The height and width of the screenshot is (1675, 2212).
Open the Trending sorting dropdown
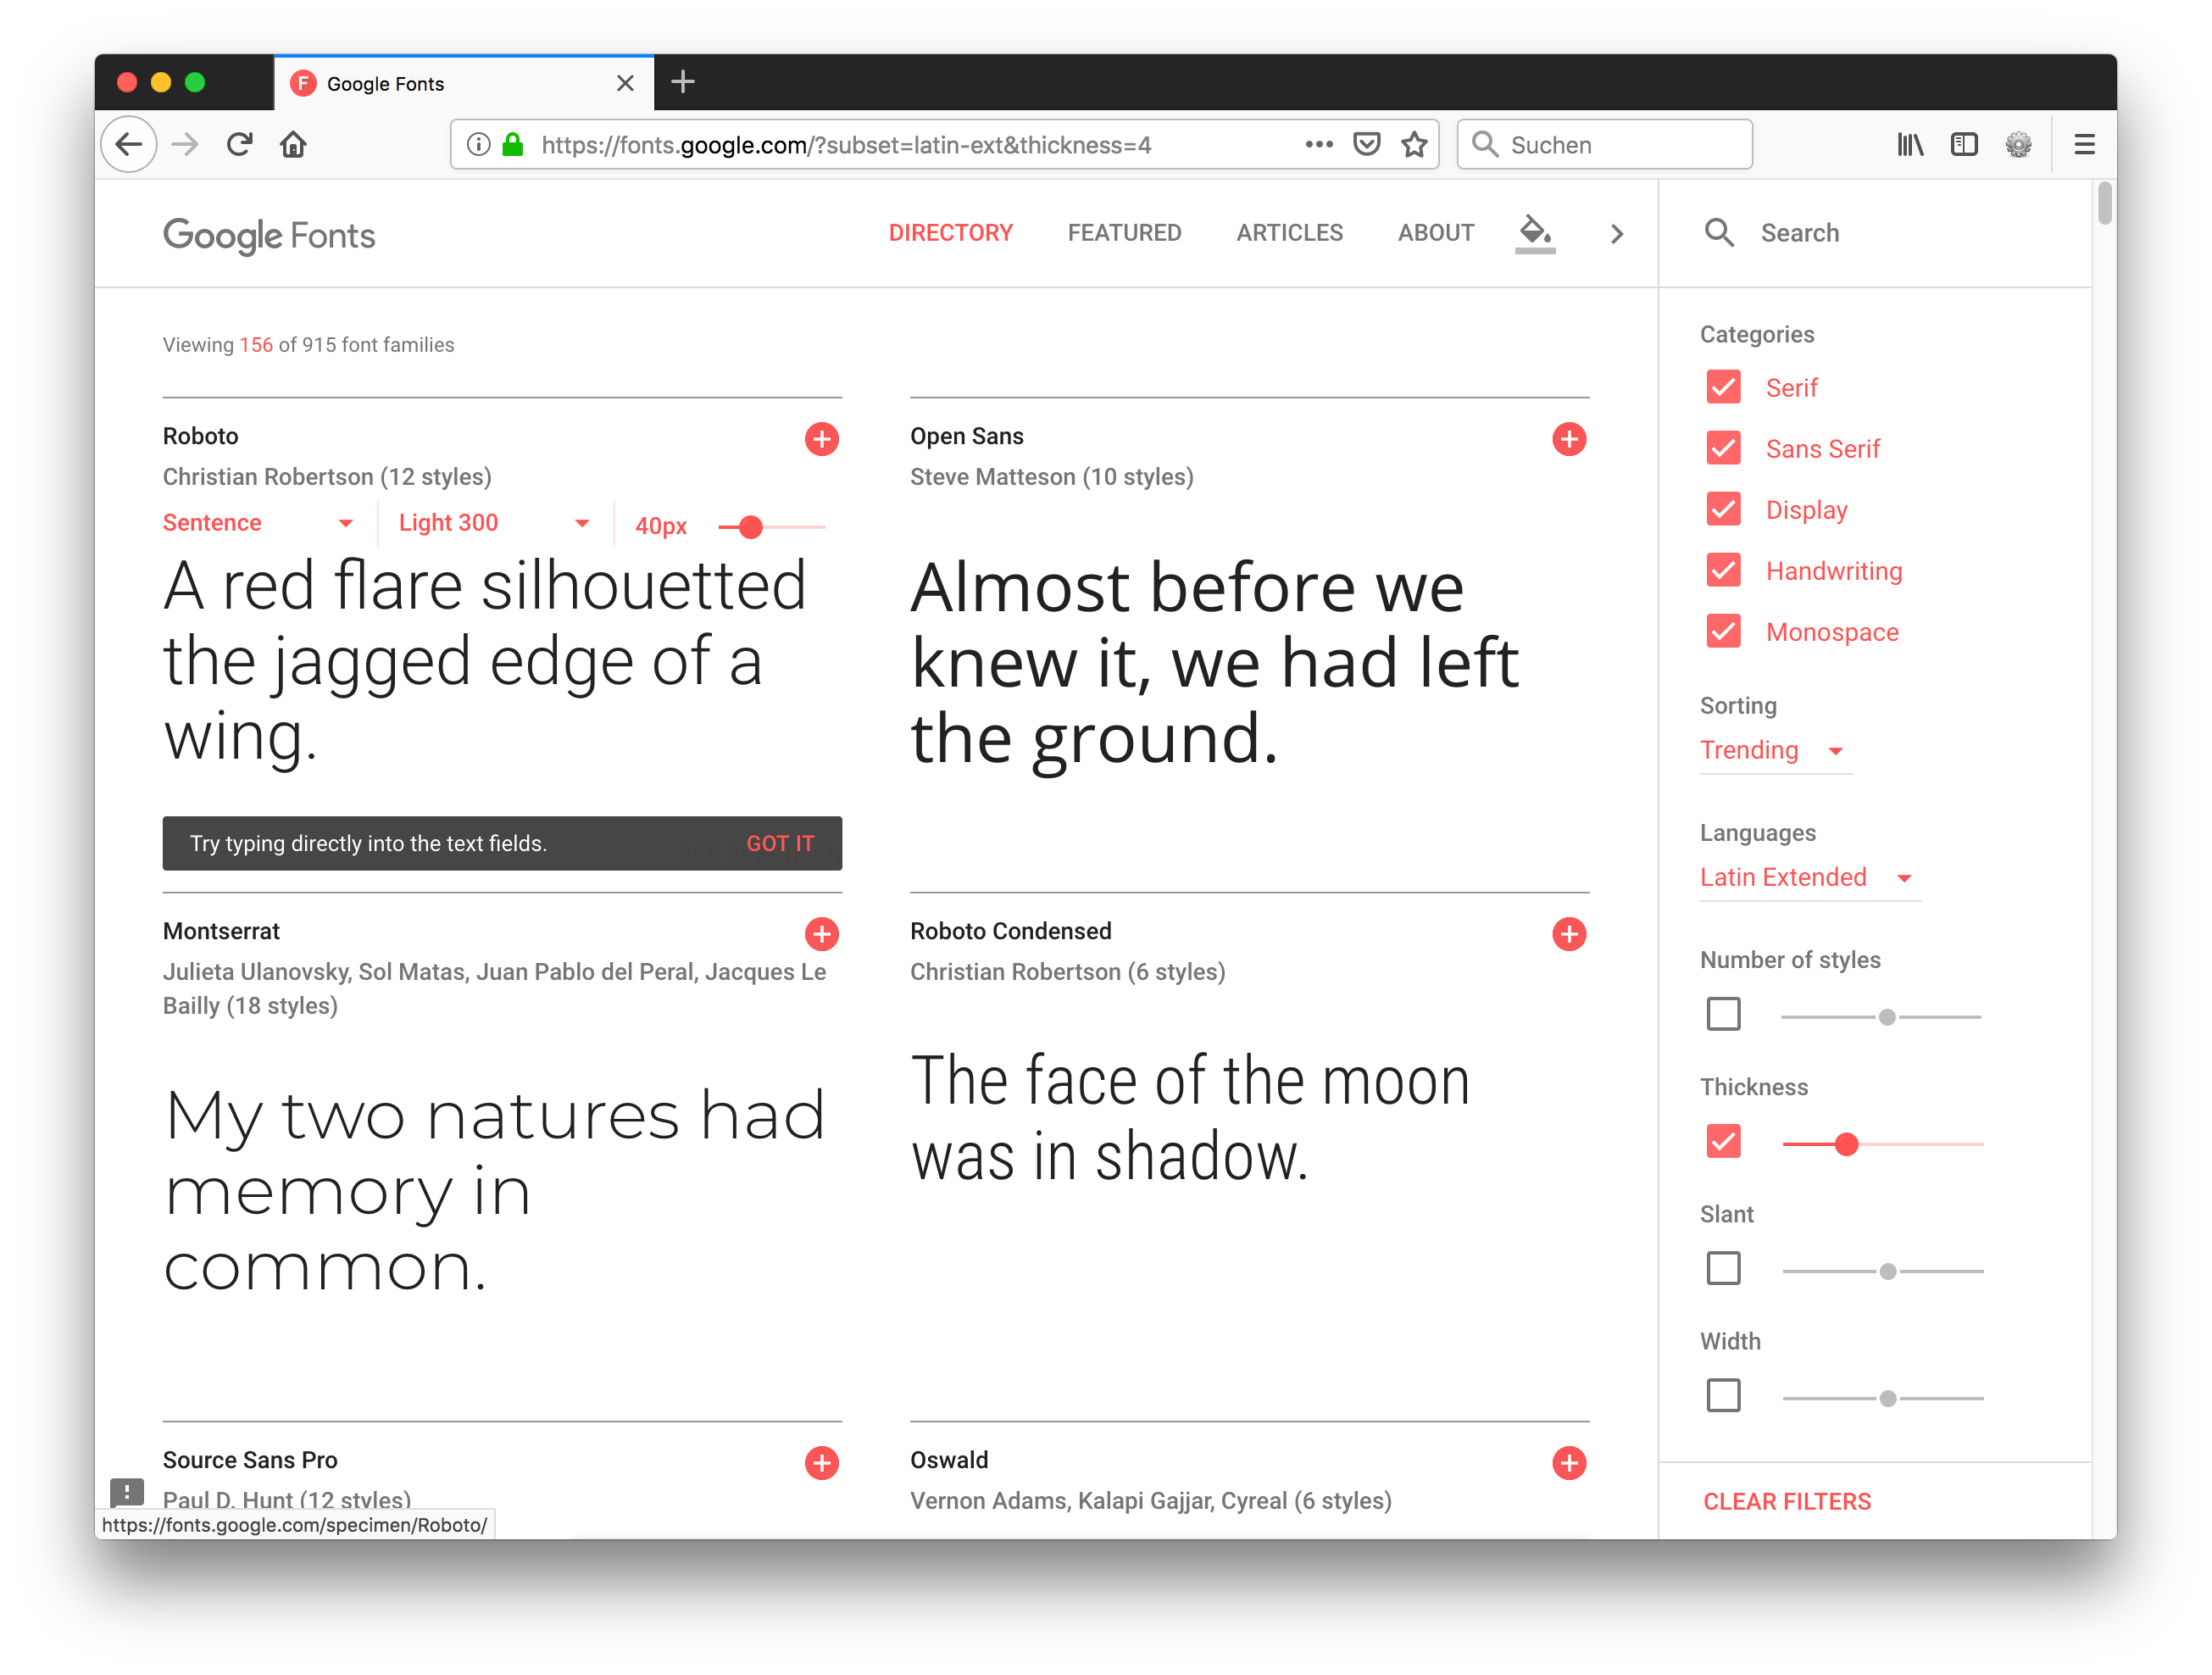click(x=1775, y=750)
